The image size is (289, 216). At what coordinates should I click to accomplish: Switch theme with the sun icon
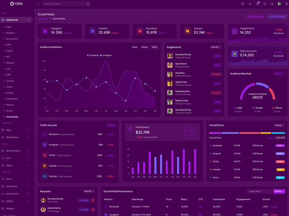click(x=250, y=4)
